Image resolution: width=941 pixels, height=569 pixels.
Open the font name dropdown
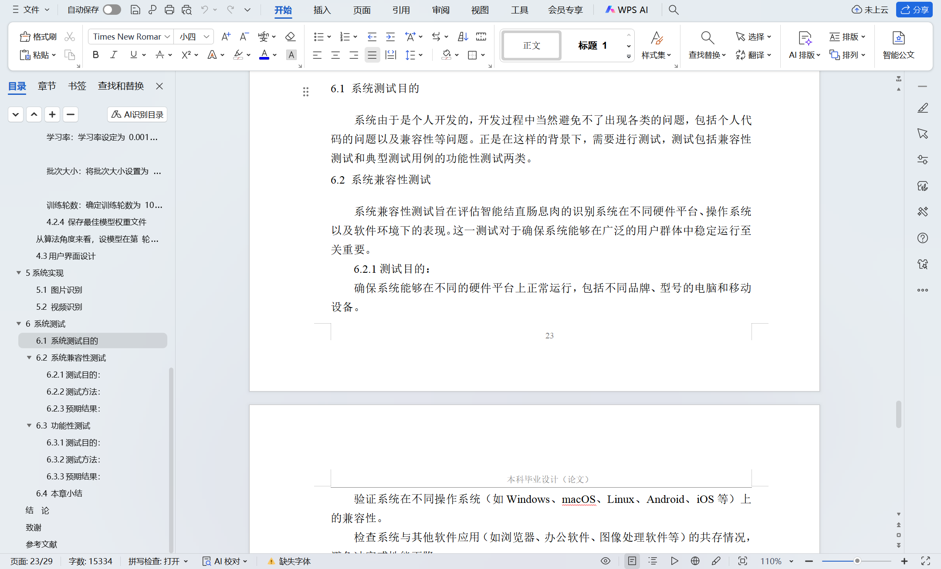pos(167,37)
